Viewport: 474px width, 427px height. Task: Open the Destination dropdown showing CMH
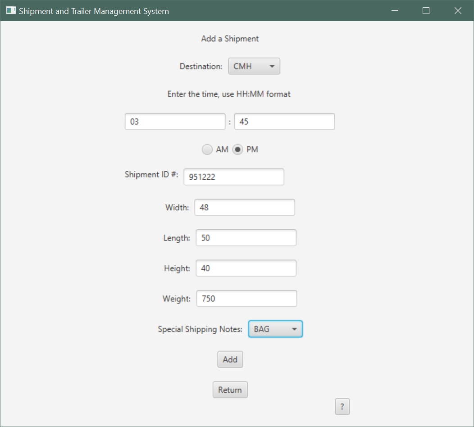point(254,66)
